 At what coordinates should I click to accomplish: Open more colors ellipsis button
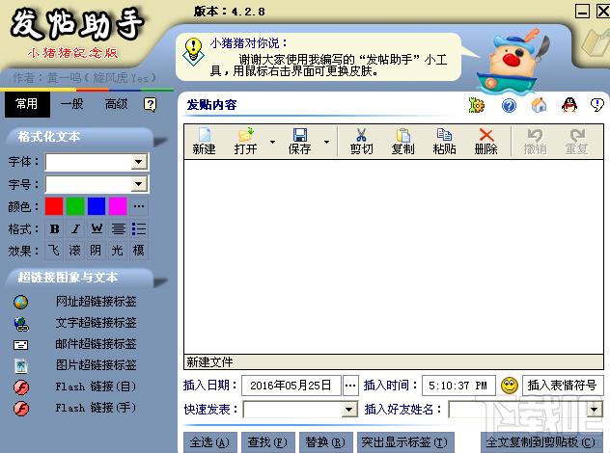tap(139, 206)
